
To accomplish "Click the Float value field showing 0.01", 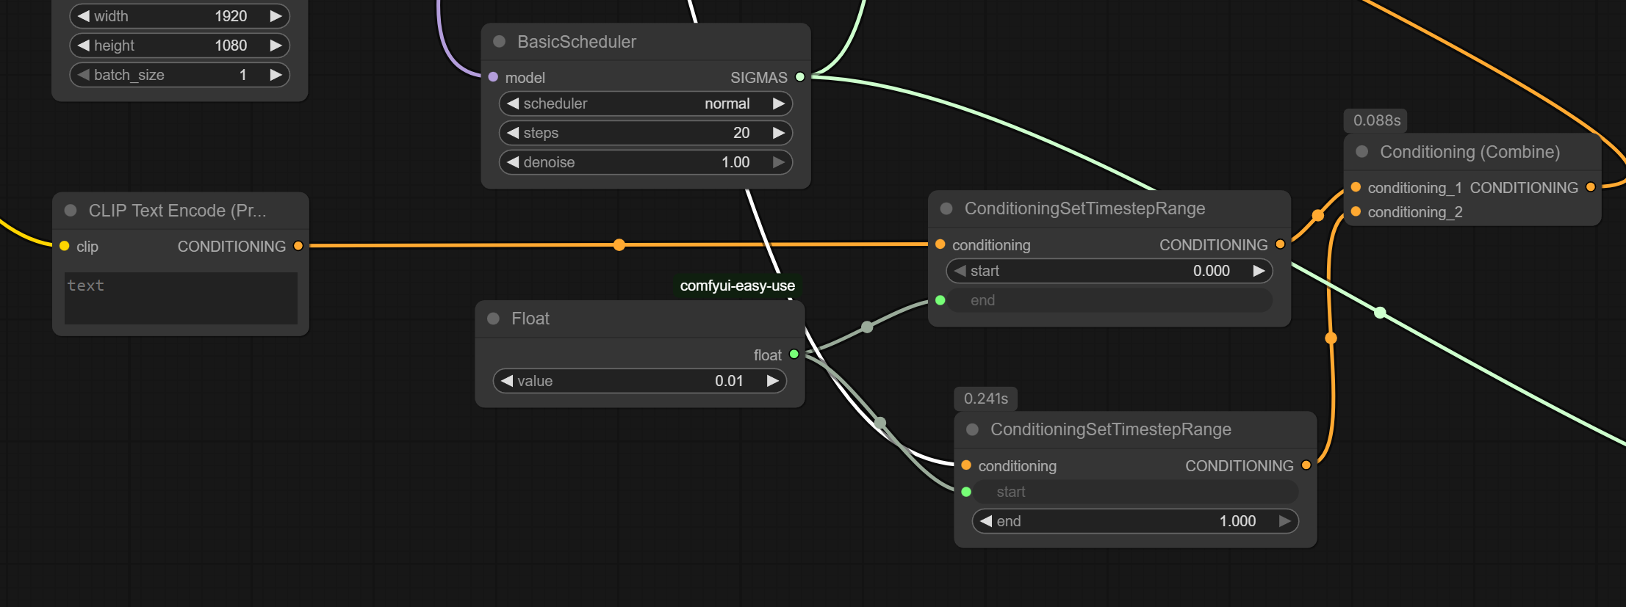I will [640, 381].
